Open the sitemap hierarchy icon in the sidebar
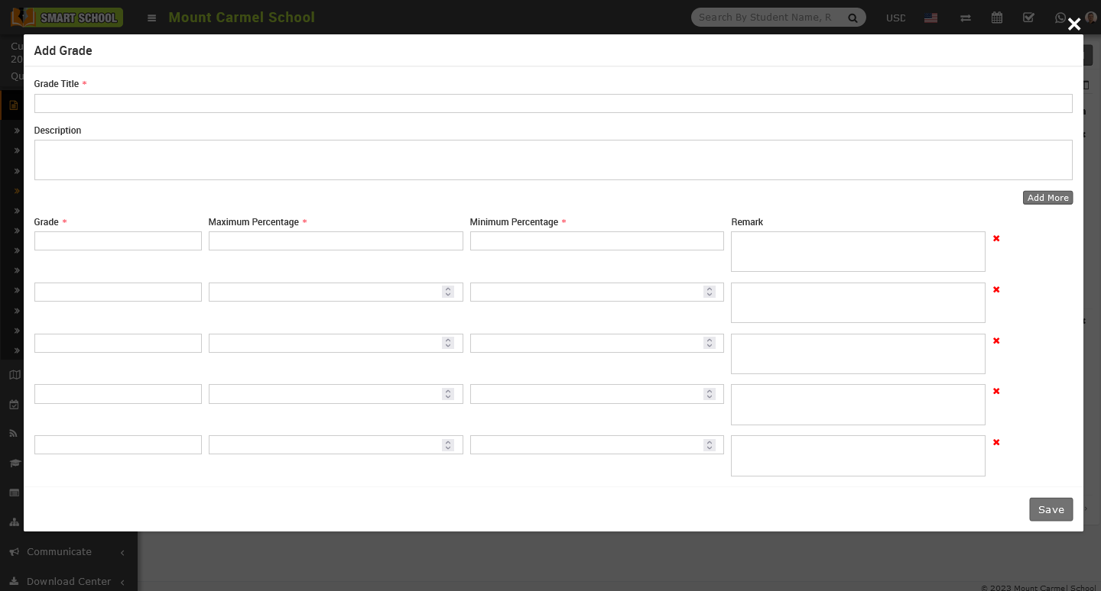 [x=14, y=522]
